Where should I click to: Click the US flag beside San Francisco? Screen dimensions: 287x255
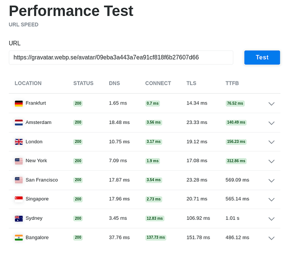tap(19, 180)
